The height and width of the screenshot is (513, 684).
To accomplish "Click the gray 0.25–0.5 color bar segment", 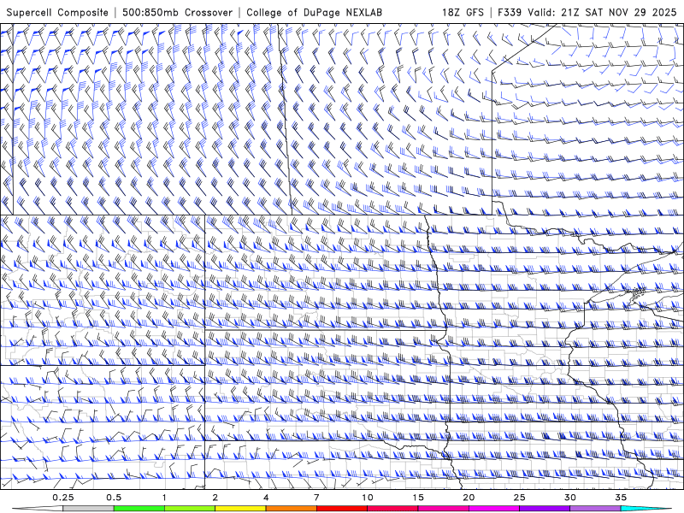I will click(88, 509).
